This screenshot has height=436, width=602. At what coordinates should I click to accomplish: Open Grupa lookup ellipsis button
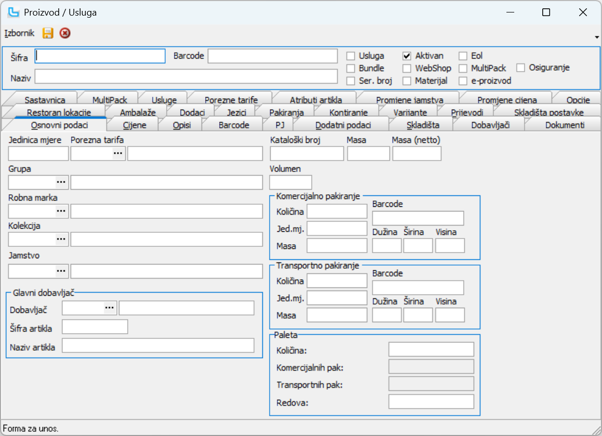tap(62, 182)
